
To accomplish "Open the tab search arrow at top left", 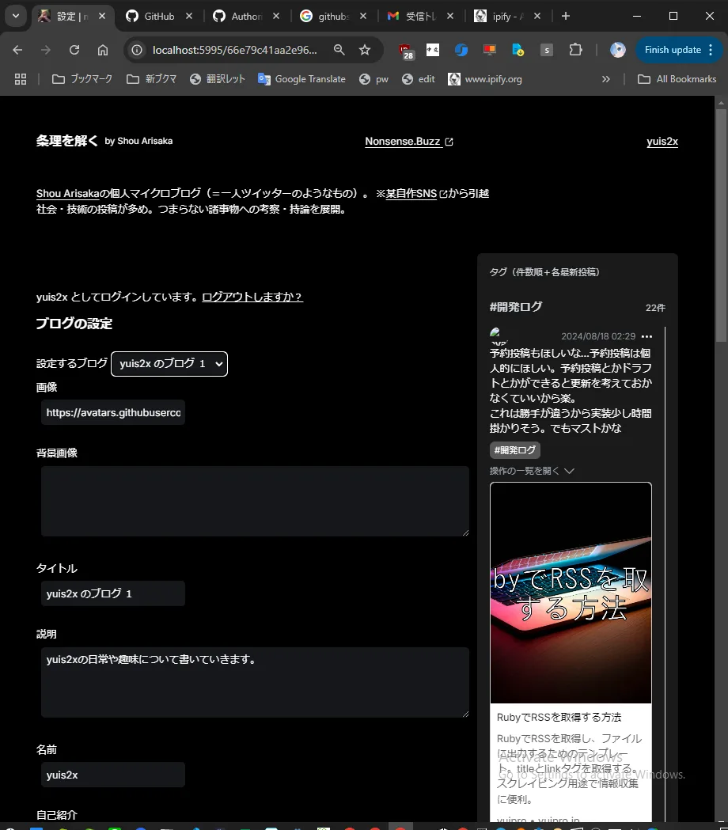I will click(15, 16).
